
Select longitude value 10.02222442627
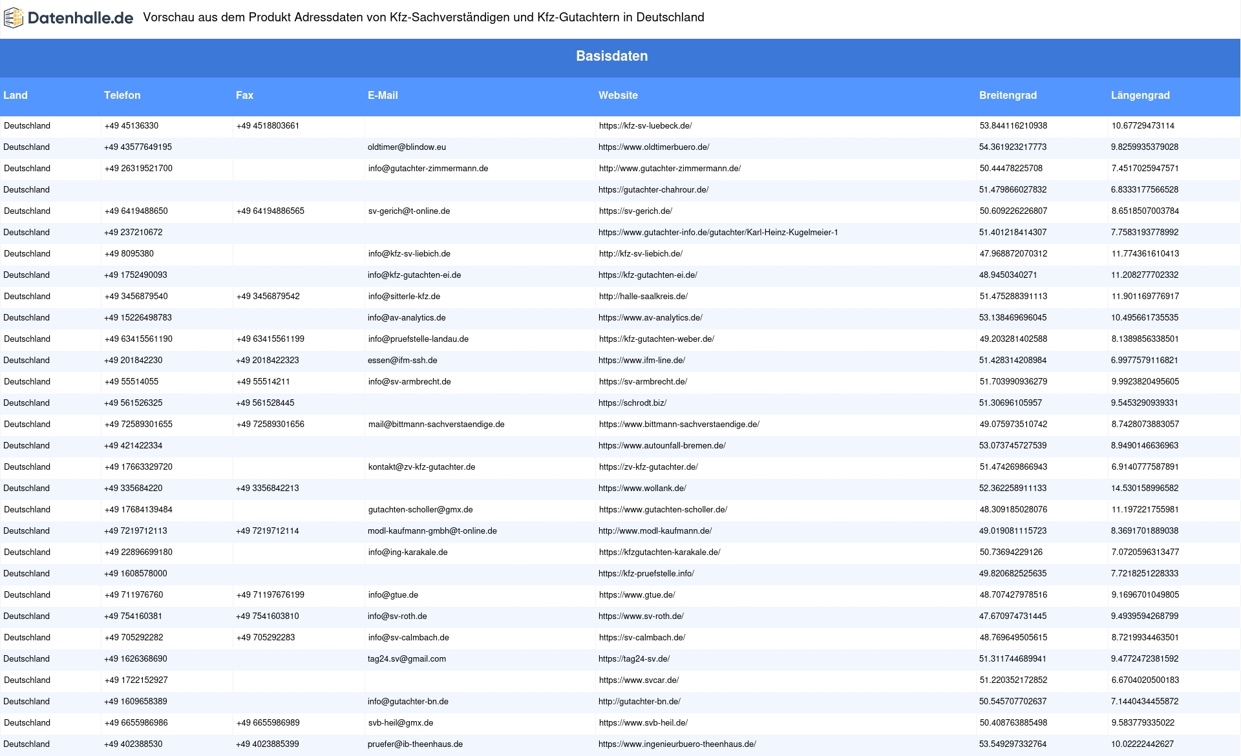(1143, 744)
